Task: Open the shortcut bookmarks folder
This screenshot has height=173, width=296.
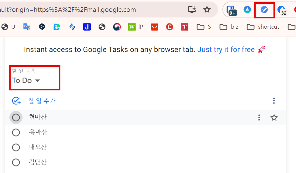Action: tap(263, 27)
